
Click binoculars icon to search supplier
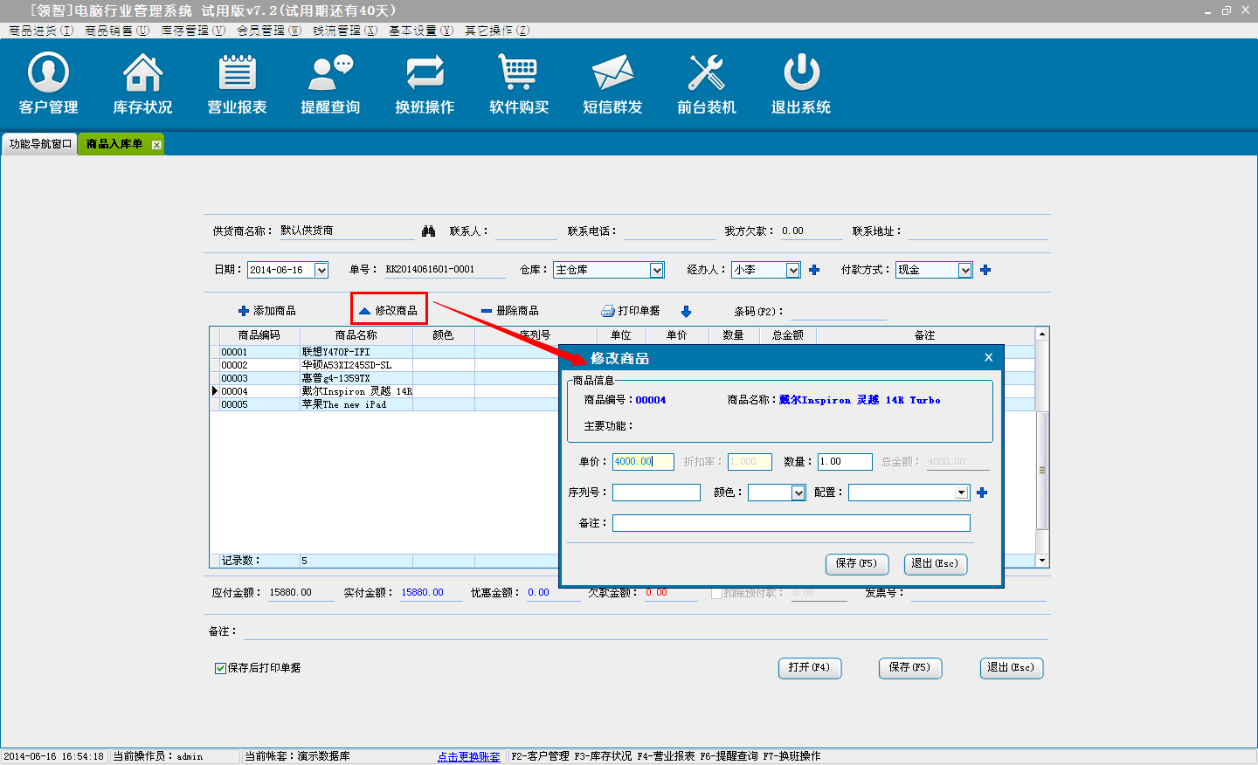428,231
